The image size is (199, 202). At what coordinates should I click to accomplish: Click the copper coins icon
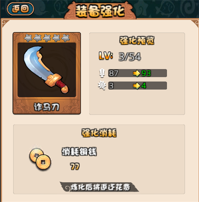coord(40,159)
